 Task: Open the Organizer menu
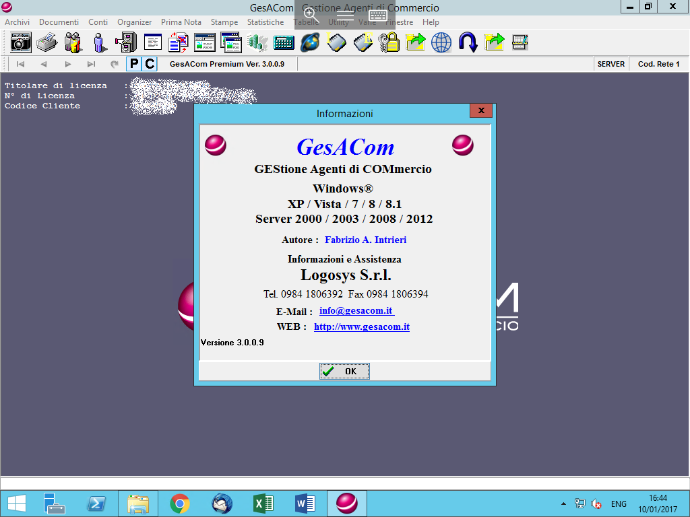pyautogui.click(x=134, y=22)
